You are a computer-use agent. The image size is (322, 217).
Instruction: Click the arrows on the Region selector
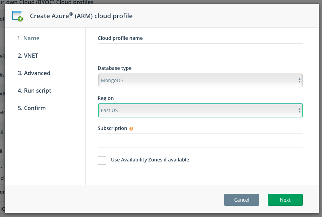pyautogui.click(x=299, y=110)
